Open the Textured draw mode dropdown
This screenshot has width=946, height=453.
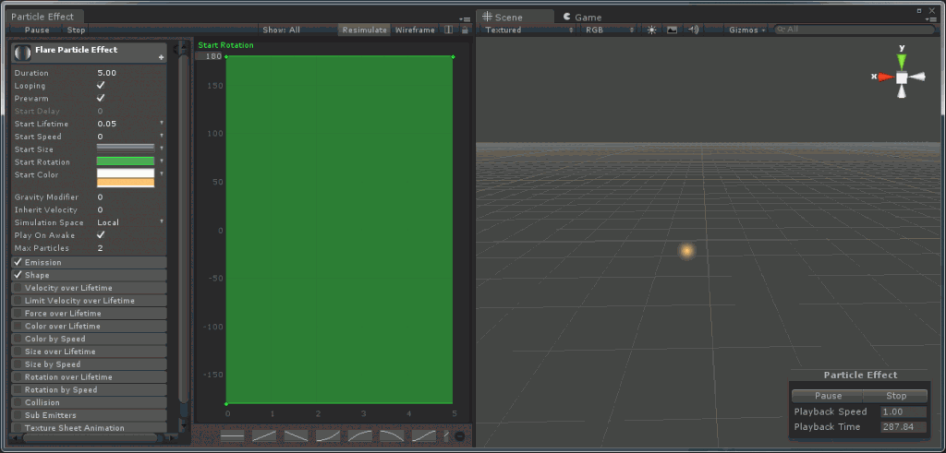pyautogui.click(x=529, y=30)
